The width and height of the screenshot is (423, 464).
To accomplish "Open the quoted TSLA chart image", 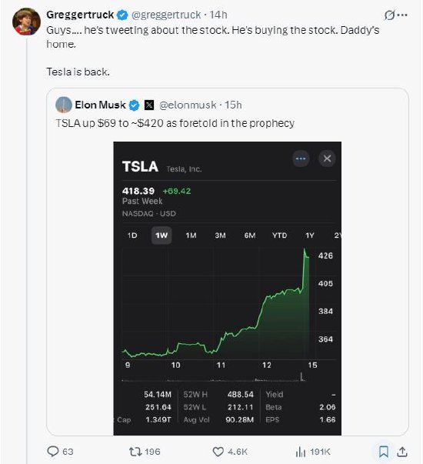I will (x=227, y=289).
